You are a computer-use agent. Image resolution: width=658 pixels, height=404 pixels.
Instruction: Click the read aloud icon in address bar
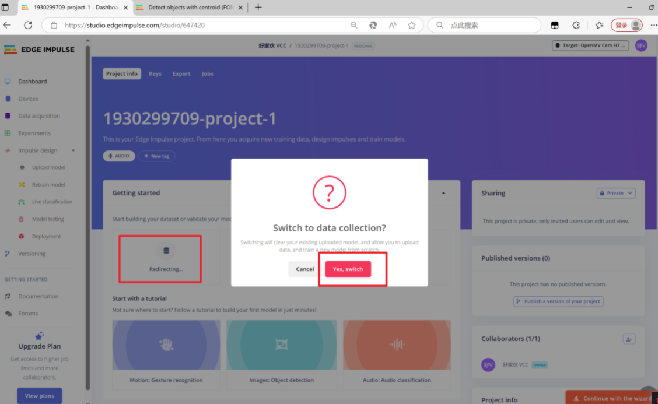(x=393, y=25)
